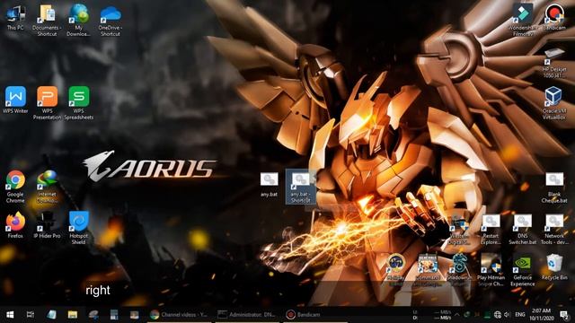Select HP Deskjet 1050 printer shortcut
575x323 pixels.
(554, 62)
